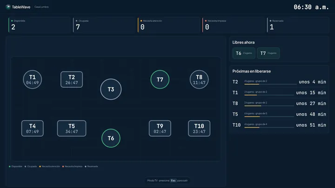Click the 'unos 4 min' estimate
The image size is (335, 188).
pos(312,82)
